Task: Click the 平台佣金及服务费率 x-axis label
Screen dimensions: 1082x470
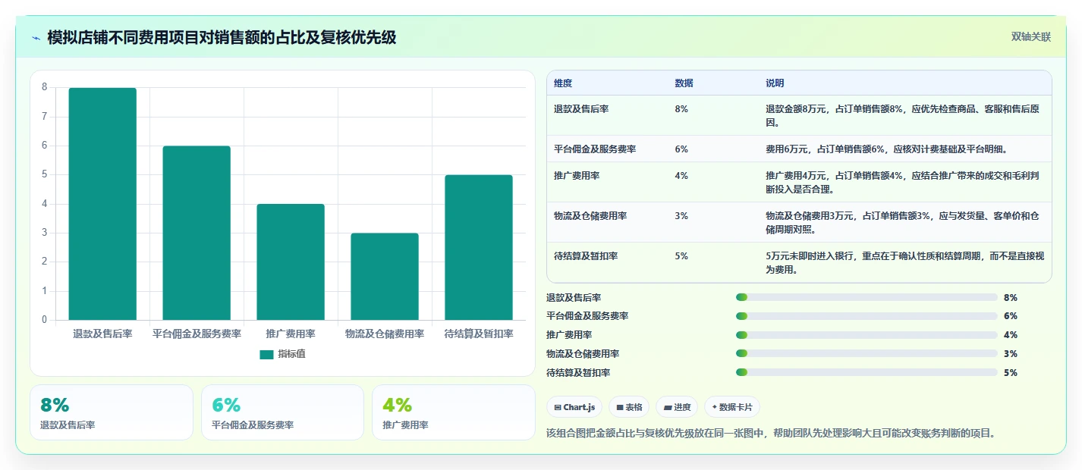Action: [x=197, y=334]
